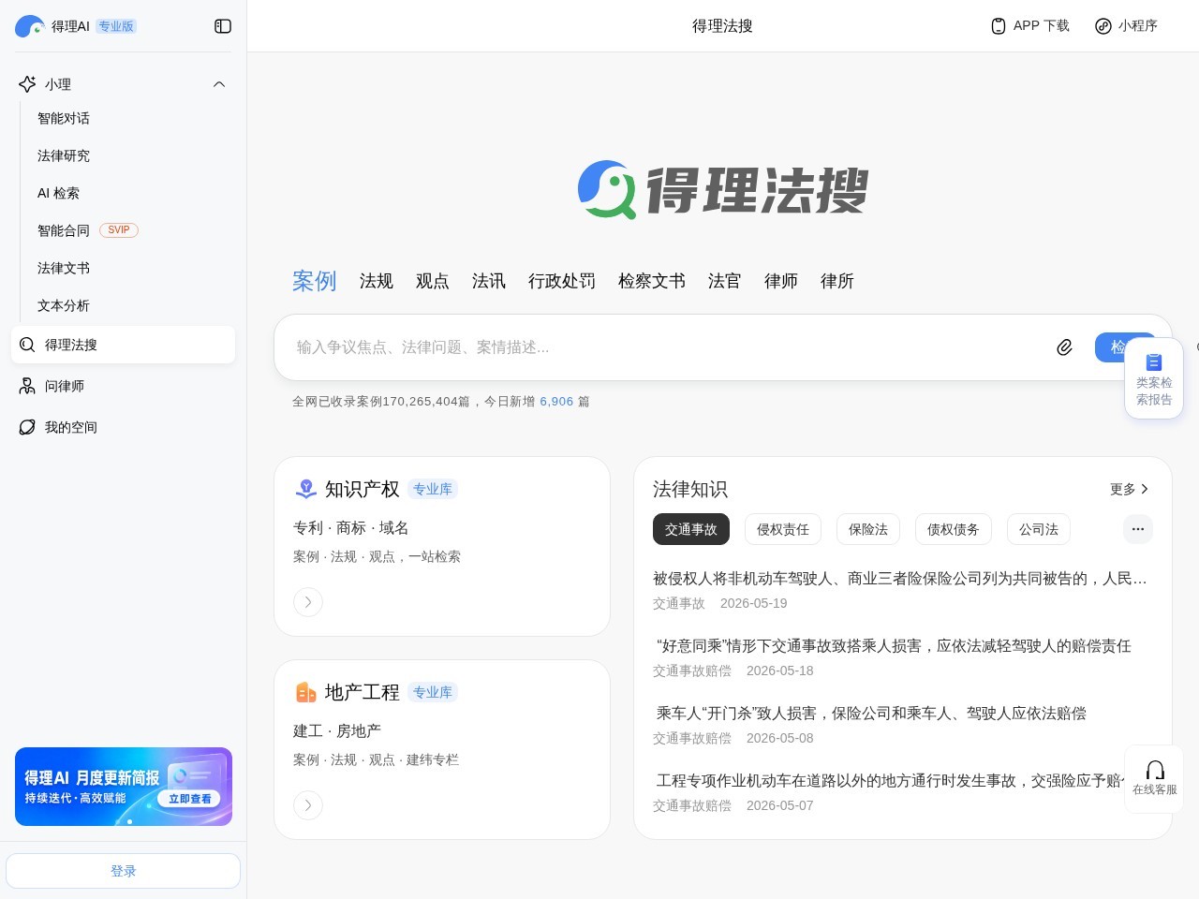Click the 小程序 icon
1199x899 pixels.
pos(1103,26)
